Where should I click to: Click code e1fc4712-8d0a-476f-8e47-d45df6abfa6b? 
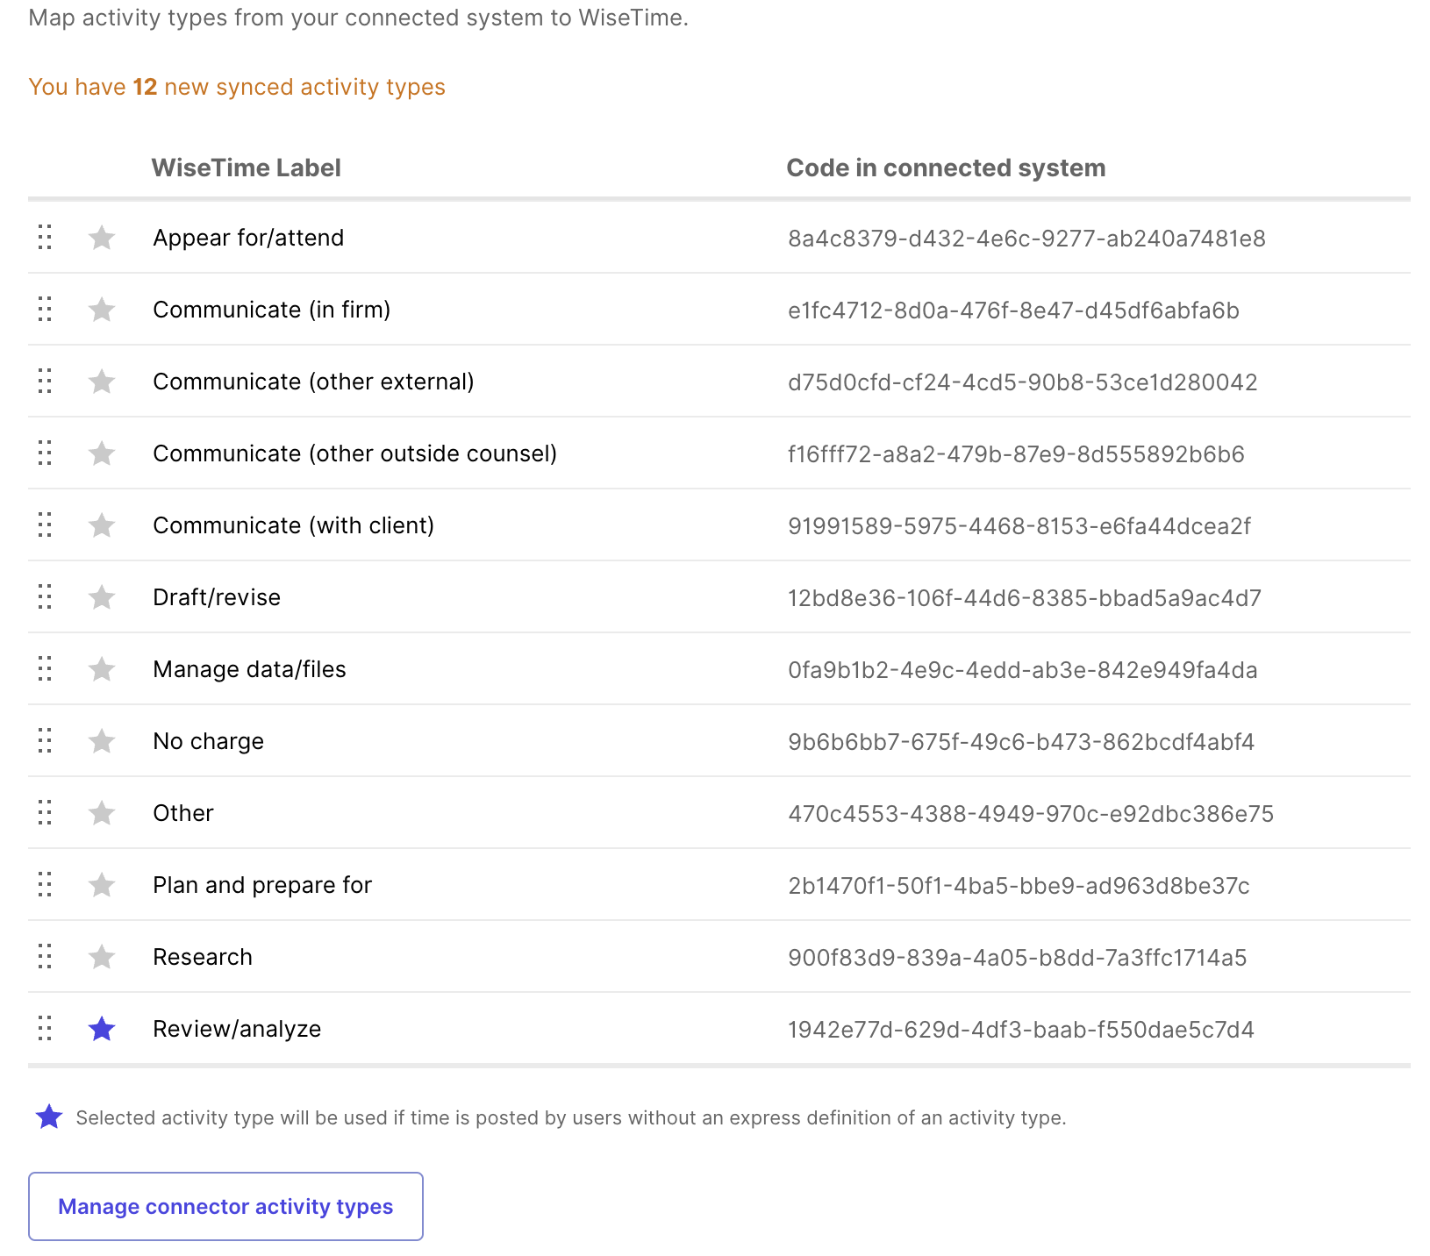(x=1013, y=310)
